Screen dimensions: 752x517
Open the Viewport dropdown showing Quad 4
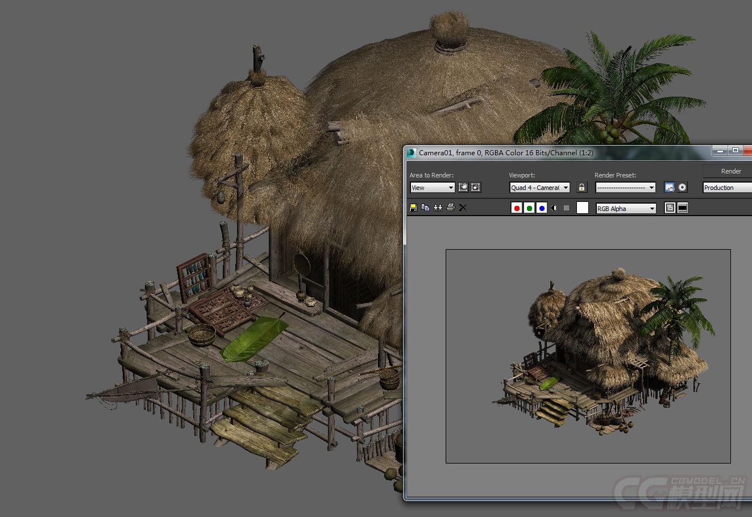539,188
